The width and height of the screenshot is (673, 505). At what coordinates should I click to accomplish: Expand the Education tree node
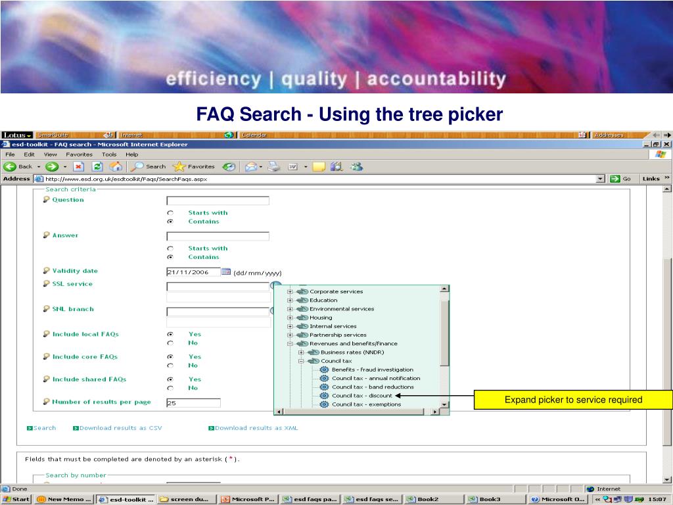pos(290,300)
